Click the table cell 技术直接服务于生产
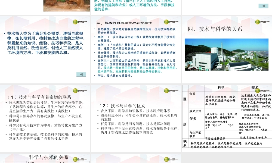The width and height of the screenshot is (272, 163). coord(254,138)
